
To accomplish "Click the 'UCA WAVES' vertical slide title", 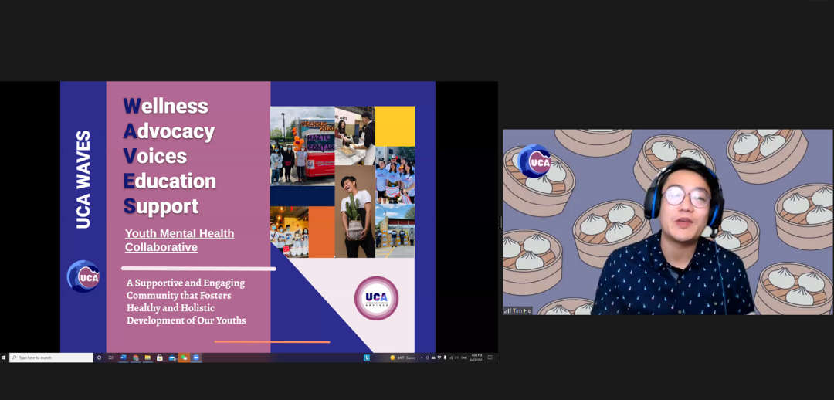I will [x=83, y=179].
